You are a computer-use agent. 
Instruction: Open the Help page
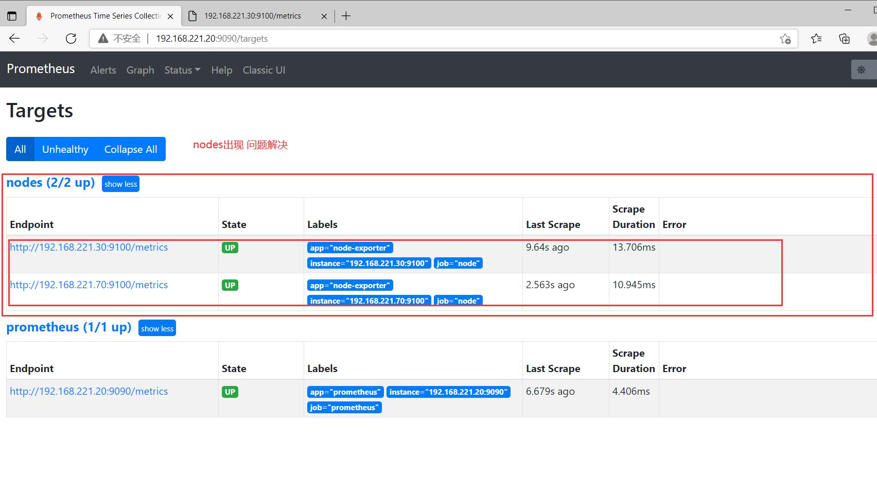tap(221, 70)
